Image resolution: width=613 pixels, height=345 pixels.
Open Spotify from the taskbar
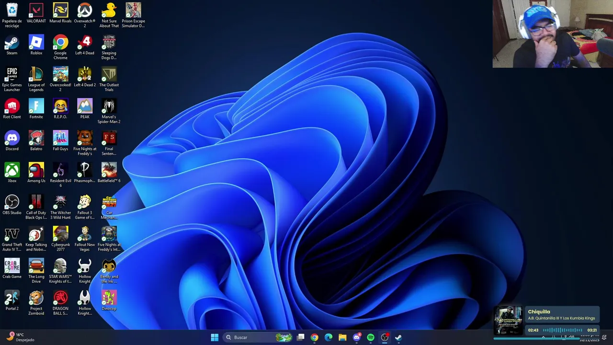(x=371, y=337)
